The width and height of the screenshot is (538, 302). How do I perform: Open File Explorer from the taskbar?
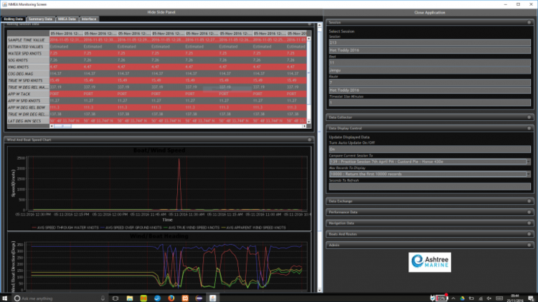[x=130, y=298]
